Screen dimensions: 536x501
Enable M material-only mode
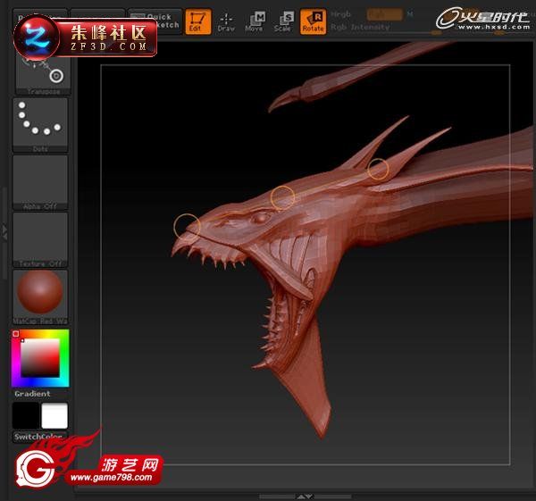(x=410, y=14)
